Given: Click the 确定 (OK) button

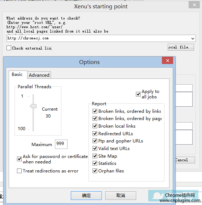Looking at the screenshot, I should click(x=86, y=196).
